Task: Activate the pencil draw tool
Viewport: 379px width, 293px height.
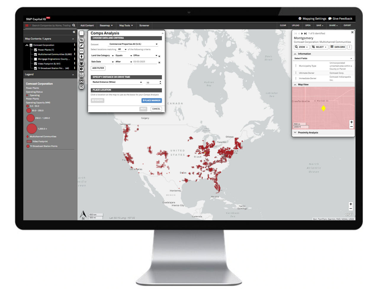Action: click(81, 46)
